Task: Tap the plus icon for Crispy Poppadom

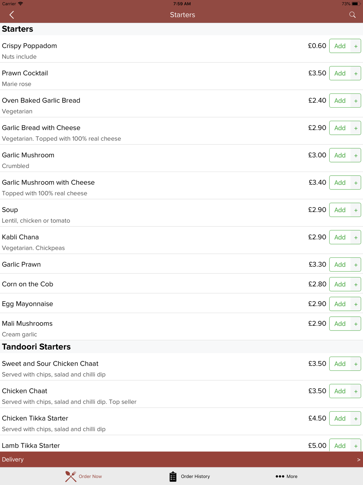Action: coord(356,46)
